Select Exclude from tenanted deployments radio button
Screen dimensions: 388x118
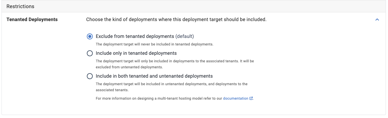click(89, 36)
